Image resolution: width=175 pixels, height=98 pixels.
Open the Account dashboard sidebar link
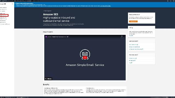click(x=3, y=8)
